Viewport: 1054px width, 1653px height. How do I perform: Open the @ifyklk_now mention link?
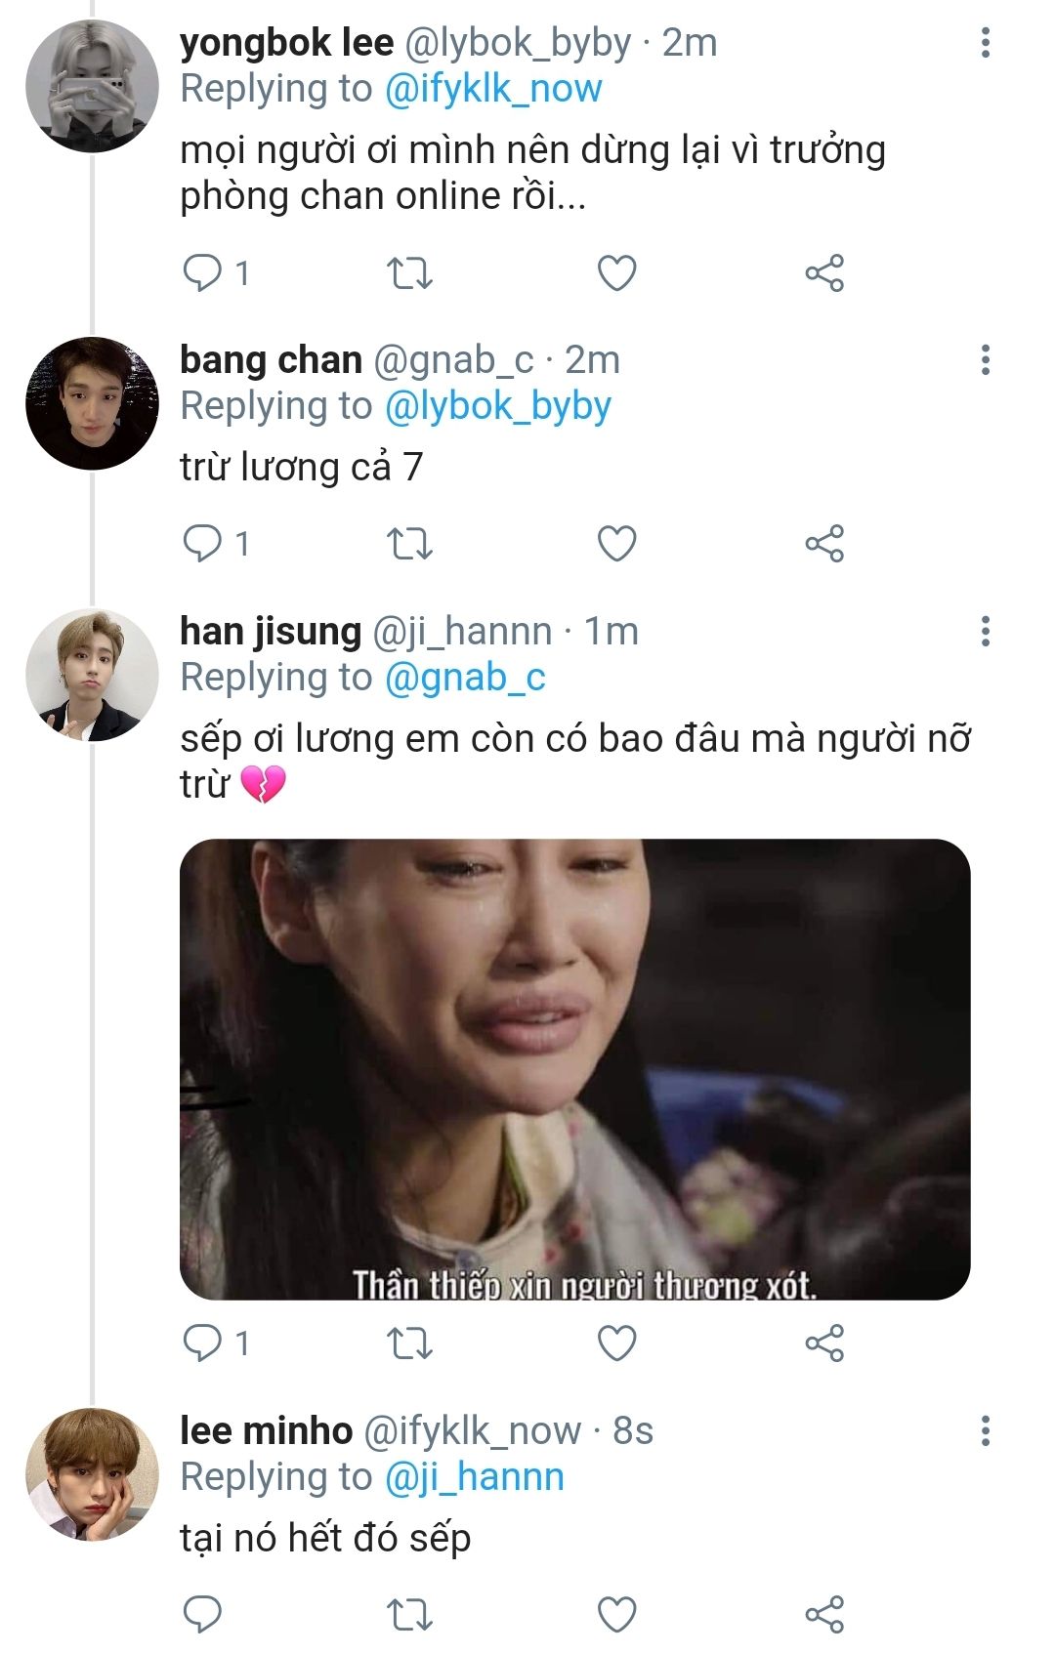coord(493,89)
